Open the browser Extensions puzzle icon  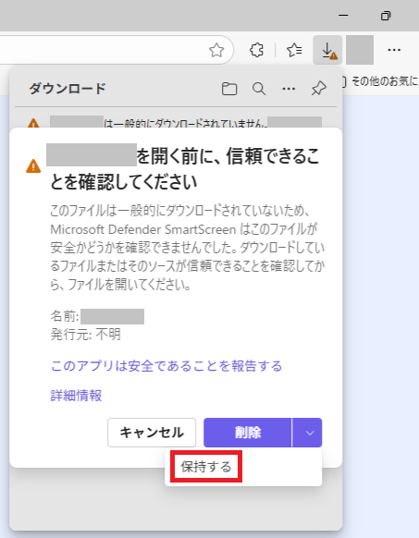tap(256, 50)
